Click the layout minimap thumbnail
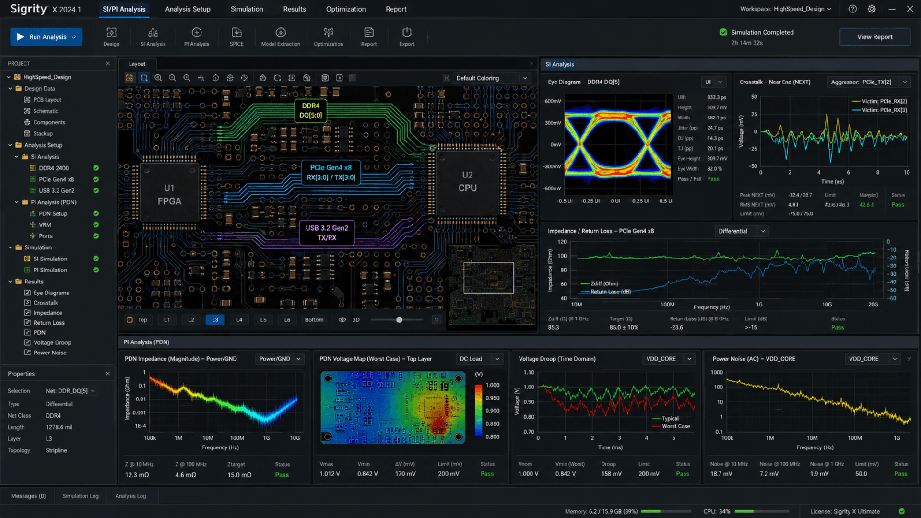The width and height of the screenshot is (921, 518). [492, 286]
